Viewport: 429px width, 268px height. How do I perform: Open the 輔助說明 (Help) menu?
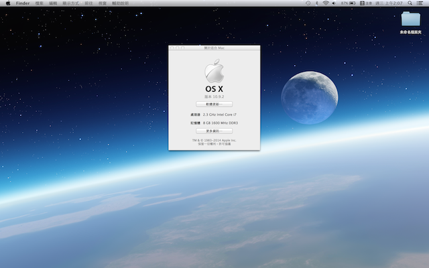pos(120,3)
